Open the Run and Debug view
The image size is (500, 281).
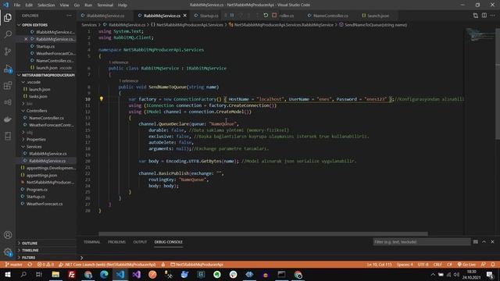tap(8, 69)
